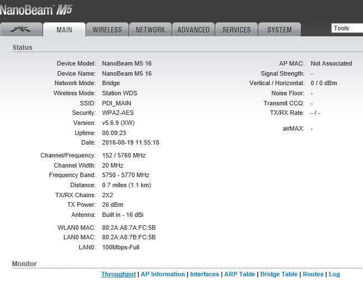The image size is (363, 283).
Task: Select the LAN0 MAC address 80:2A:A8:7B:FC:5B
Action: (129, 237)
